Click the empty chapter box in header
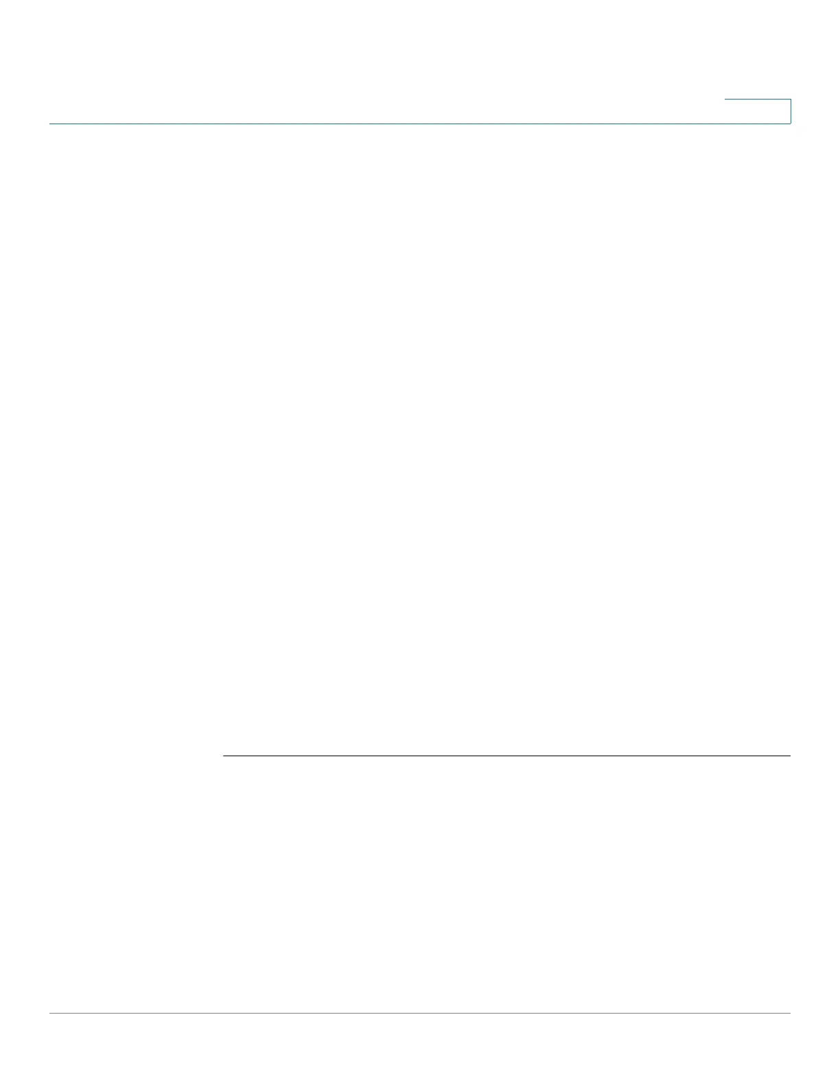This screenshot has width=840, height=1087. point(758,111)
